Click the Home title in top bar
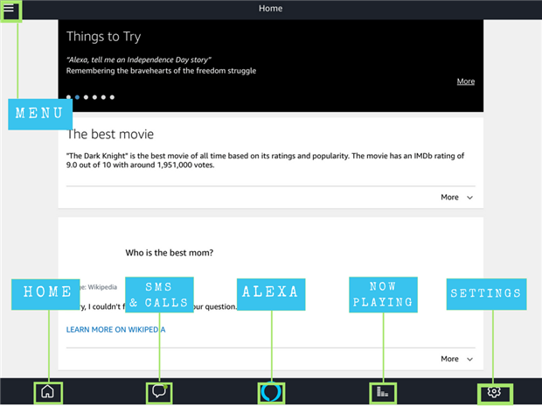 (271, 9)
